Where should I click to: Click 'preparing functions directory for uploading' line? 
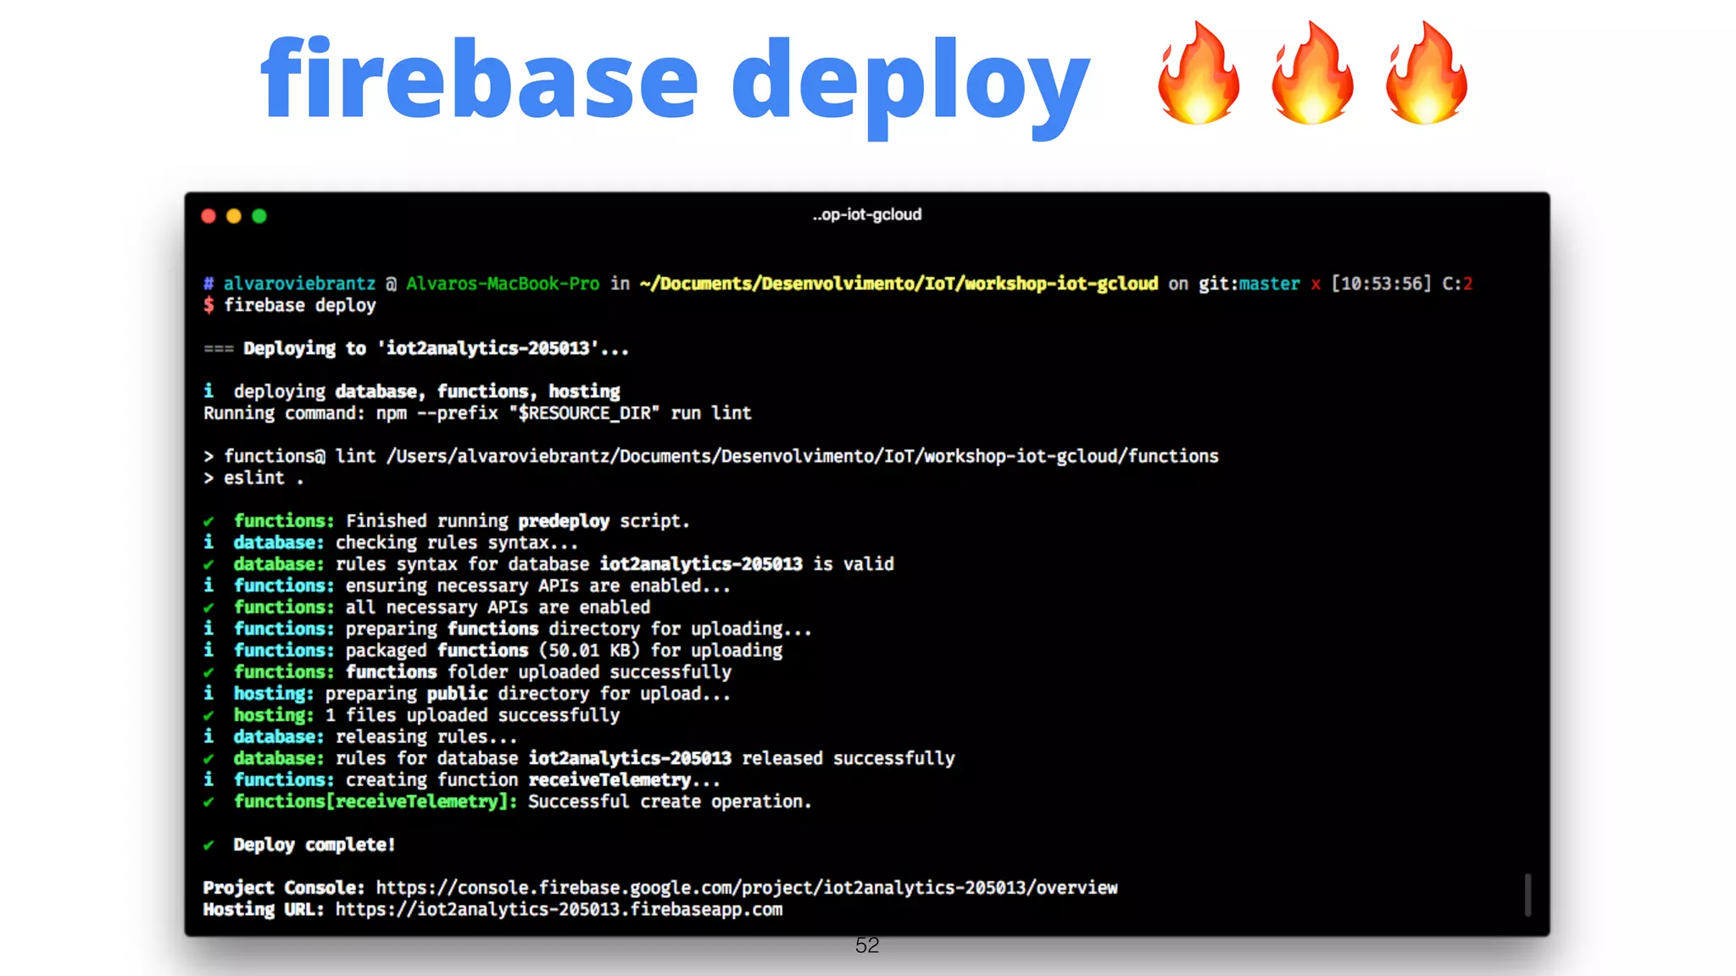pyautogui.click(x=508, y=629)
